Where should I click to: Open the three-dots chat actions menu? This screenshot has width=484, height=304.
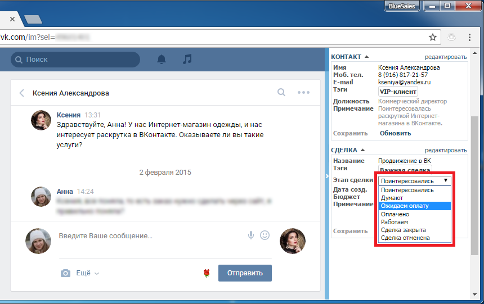tap(303, 93)
